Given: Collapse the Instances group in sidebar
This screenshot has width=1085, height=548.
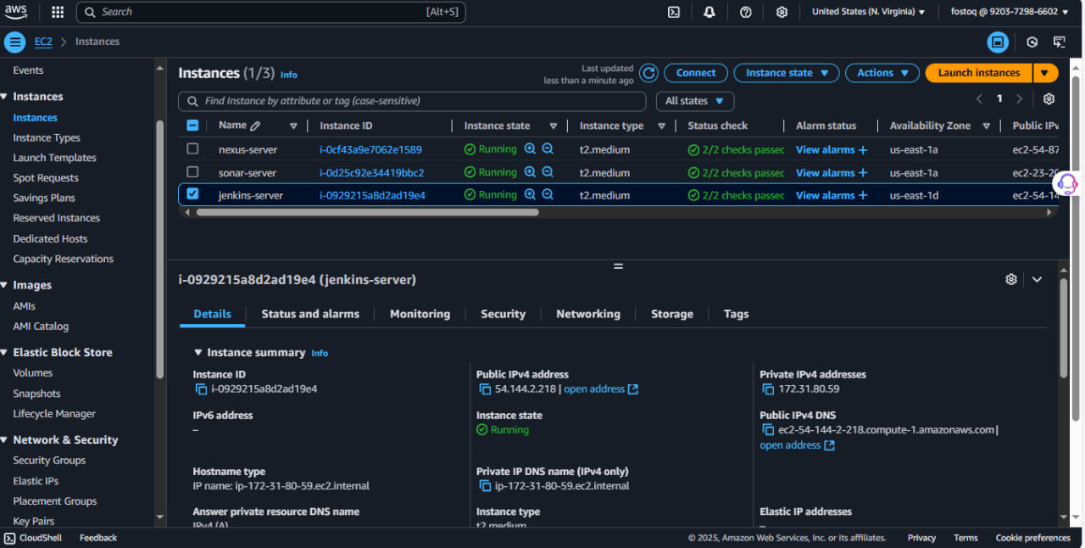Looking at the screenshot, I should tap(4, 97).
